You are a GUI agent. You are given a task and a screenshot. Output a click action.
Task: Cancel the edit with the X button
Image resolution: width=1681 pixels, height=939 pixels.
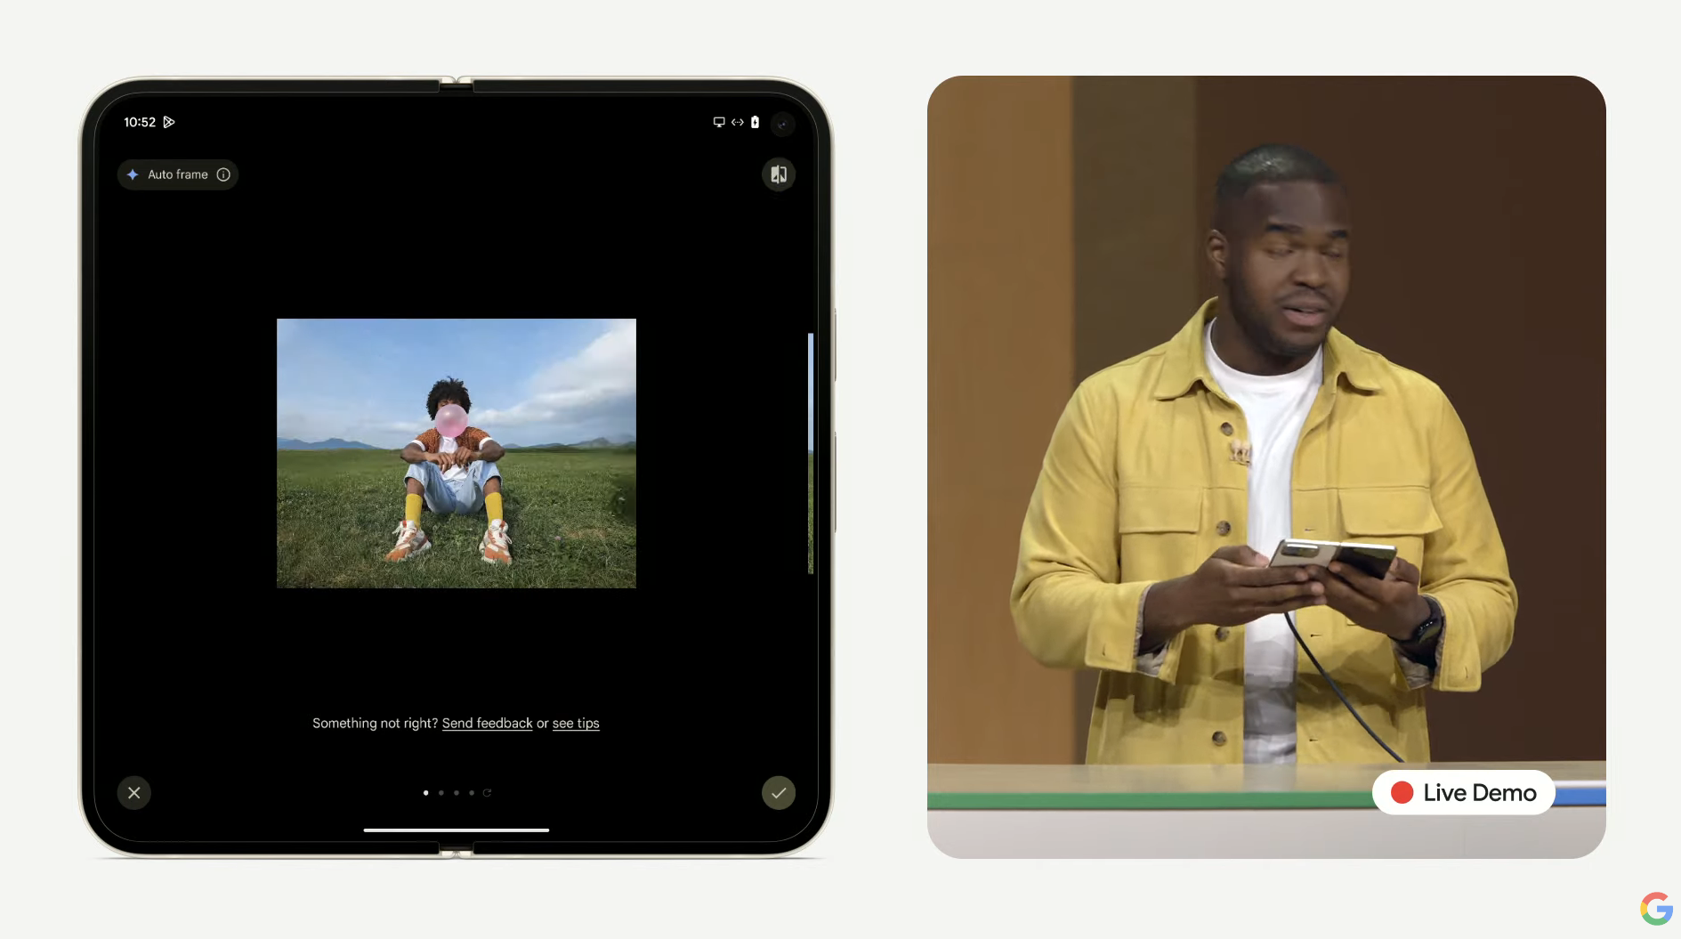coord(134,793)
